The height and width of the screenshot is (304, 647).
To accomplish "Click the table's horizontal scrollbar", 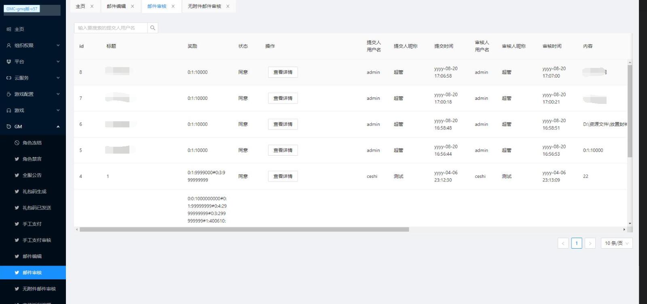I will pyautogui.click(x=244, y=230).
